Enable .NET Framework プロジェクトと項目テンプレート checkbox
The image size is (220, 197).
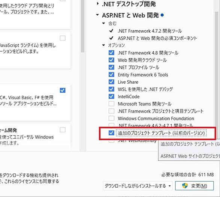tap(112, 111)
